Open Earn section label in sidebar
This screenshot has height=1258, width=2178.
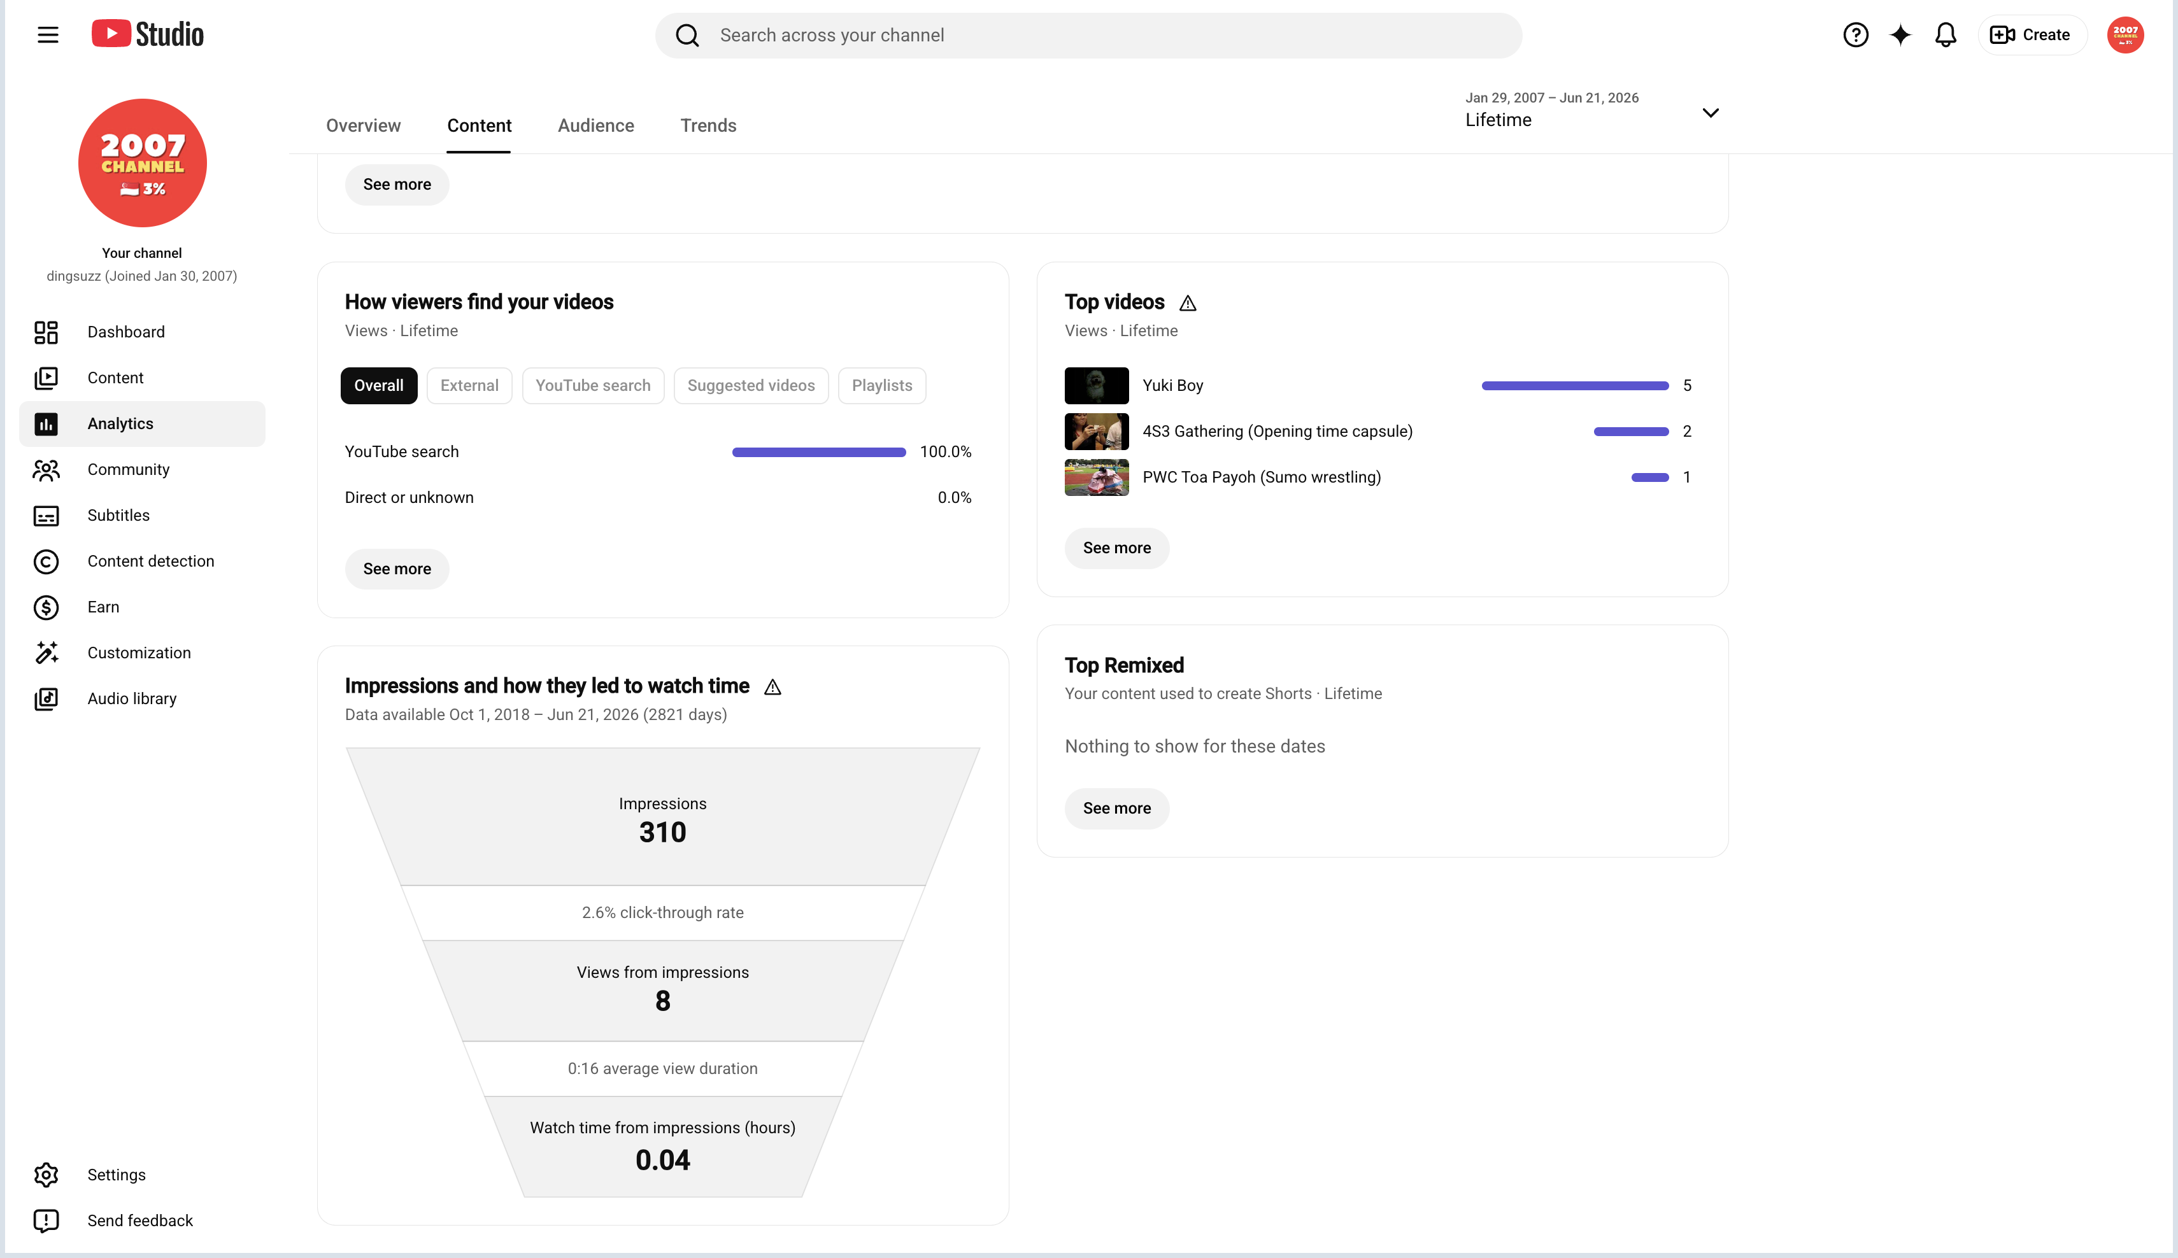[103, 607]
